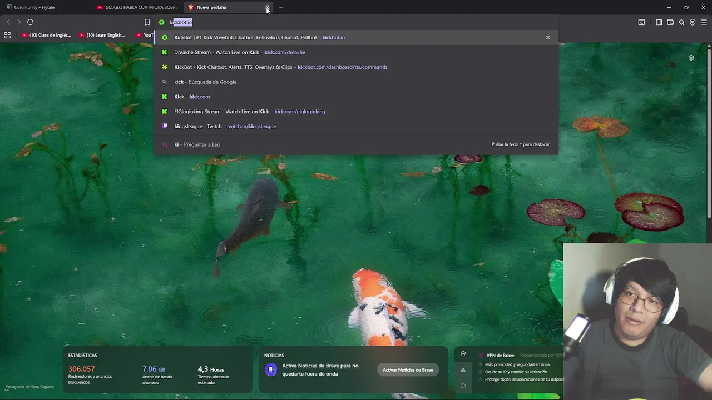Click Activar Noticias de Brave button
This screenshot has height=400, width=712.
point(408,370)
